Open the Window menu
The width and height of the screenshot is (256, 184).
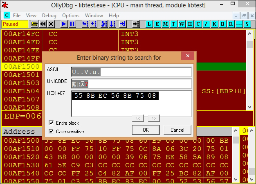click(94, 16)
